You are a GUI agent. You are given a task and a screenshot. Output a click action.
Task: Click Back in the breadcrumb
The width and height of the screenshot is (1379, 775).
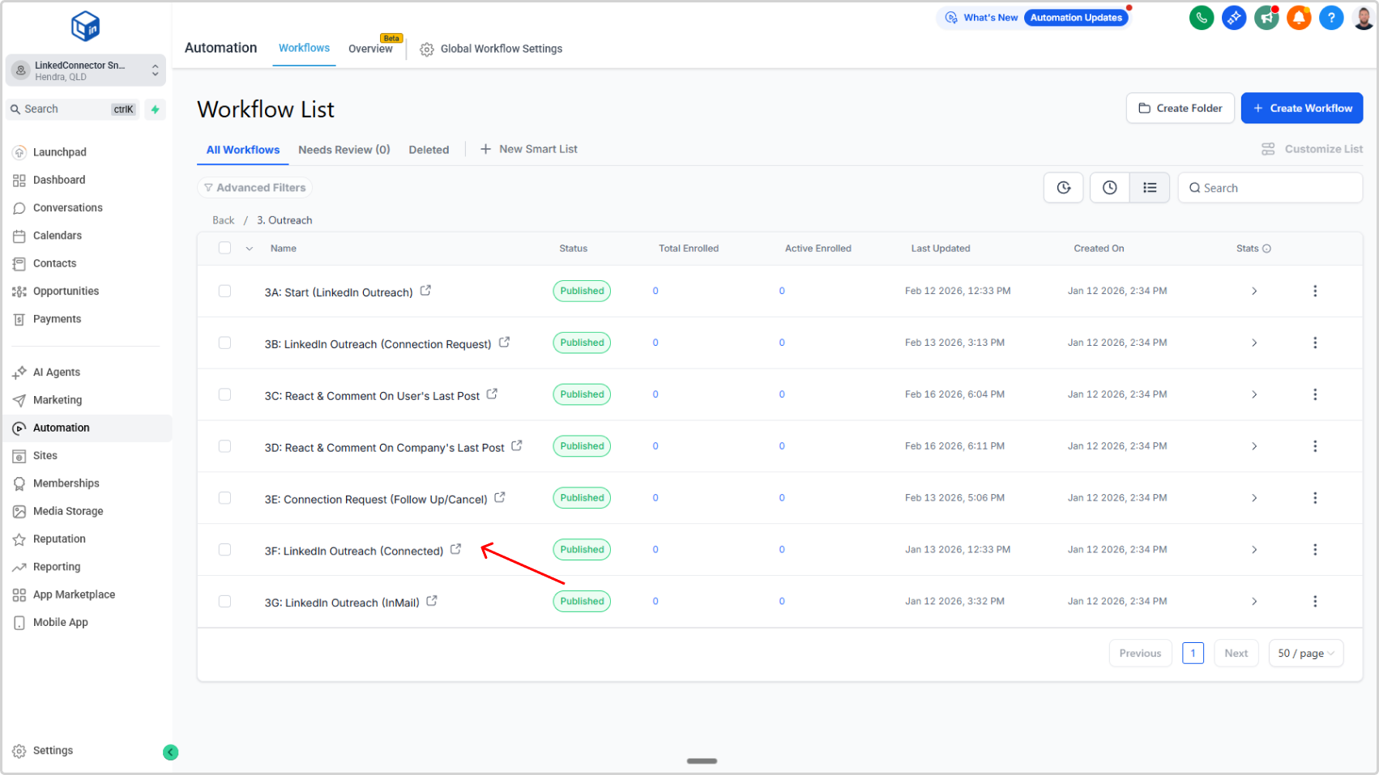pyautogui.click(x=223, y=220)
